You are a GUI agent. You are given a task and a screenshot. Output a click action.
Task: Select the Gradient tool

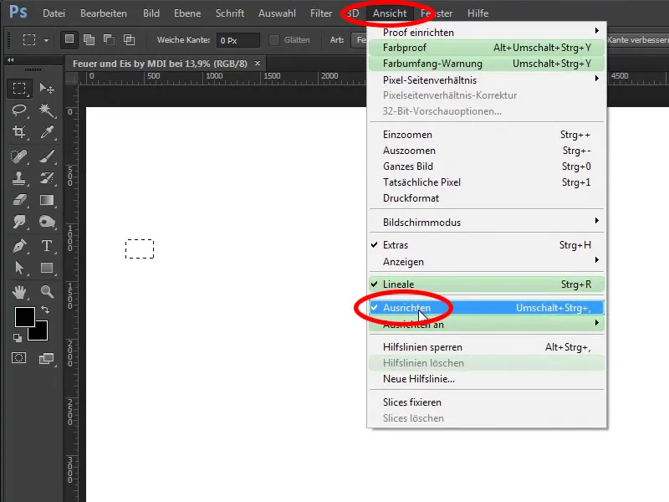(47, 200)
